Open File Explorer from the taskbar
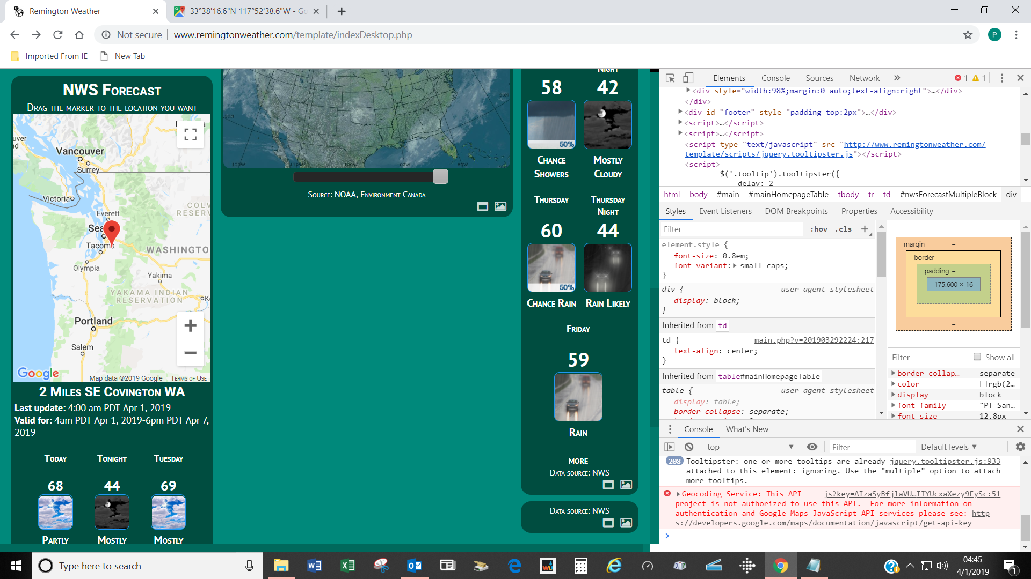Screen dimensions: 1031x579 281,566
